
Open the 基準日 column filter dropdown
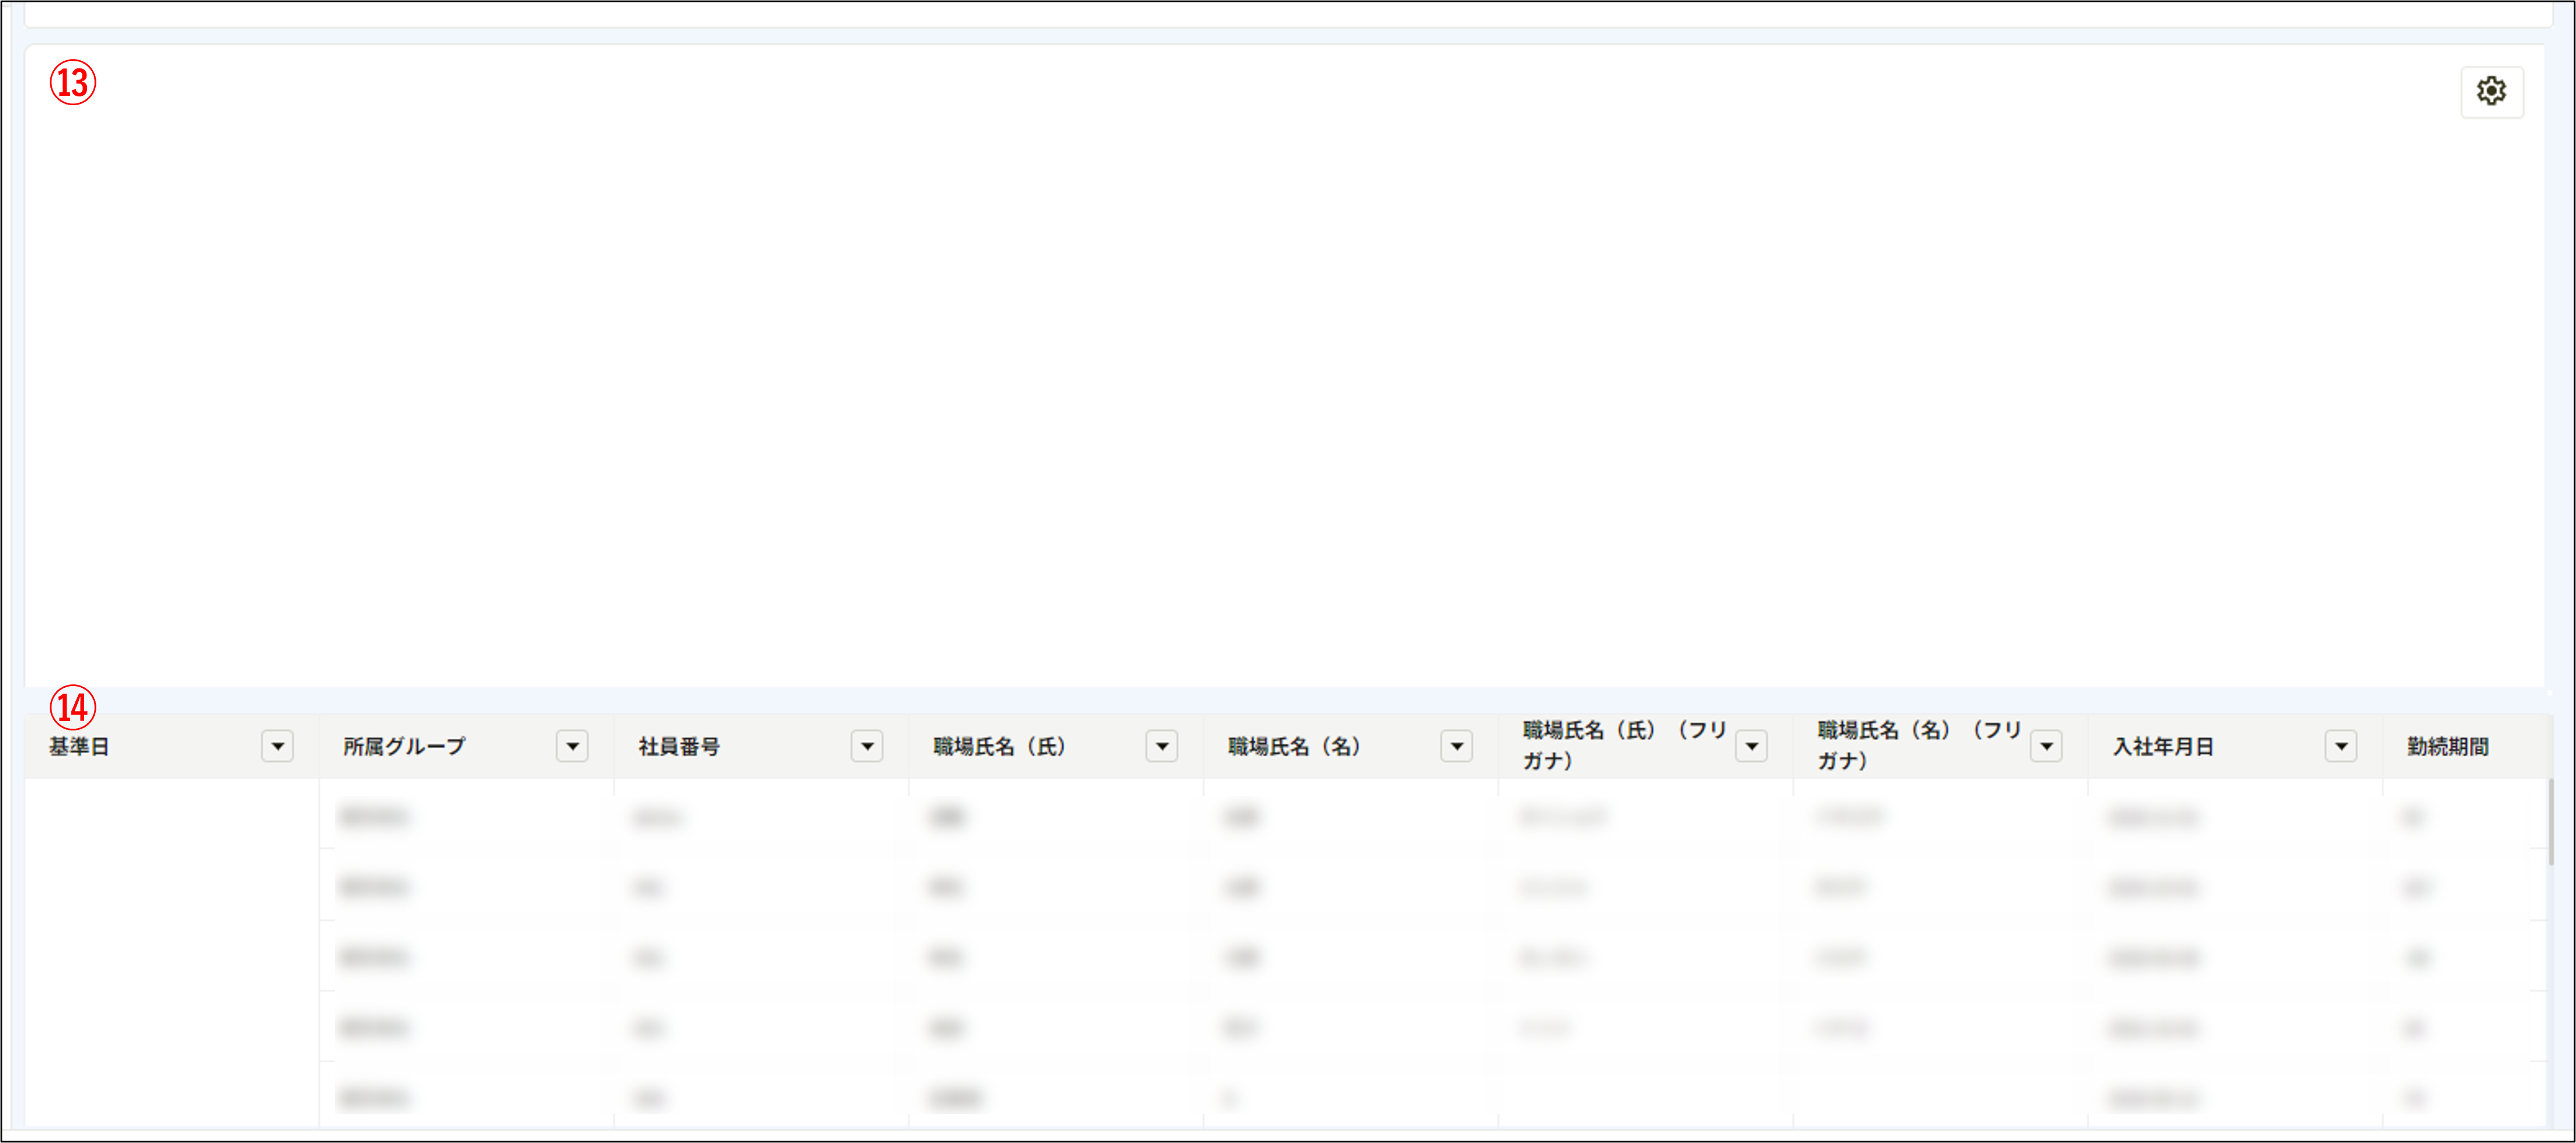(x=277, y=746)
